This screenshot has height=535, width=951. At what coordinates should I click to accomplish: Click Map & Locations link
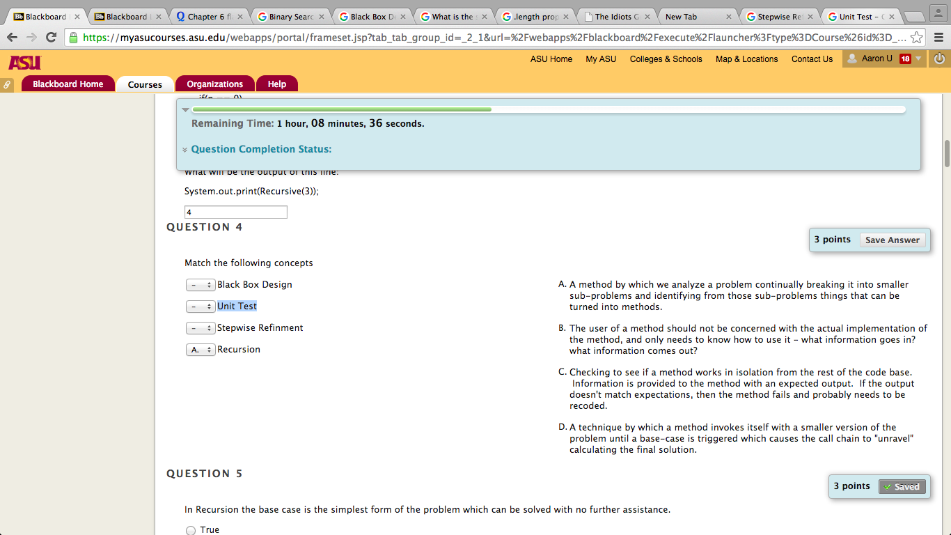(746, 59)
